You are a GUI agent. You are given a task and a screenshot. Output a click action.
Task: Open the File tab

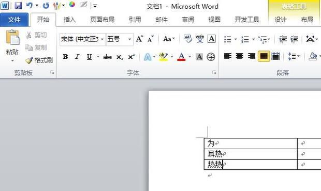[x=14, y=20]
